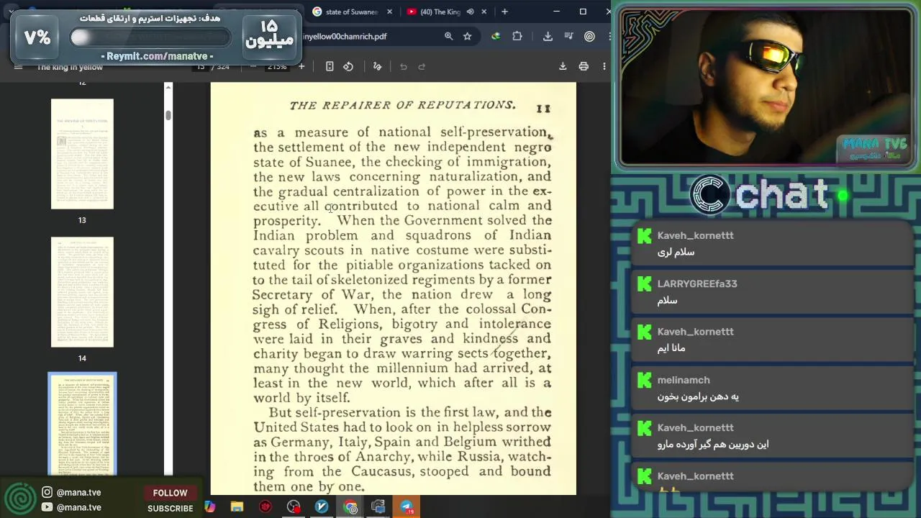Close the state of Suwanee tab
The width and height of the screenshot is (921, 518).
pos(390,12)
